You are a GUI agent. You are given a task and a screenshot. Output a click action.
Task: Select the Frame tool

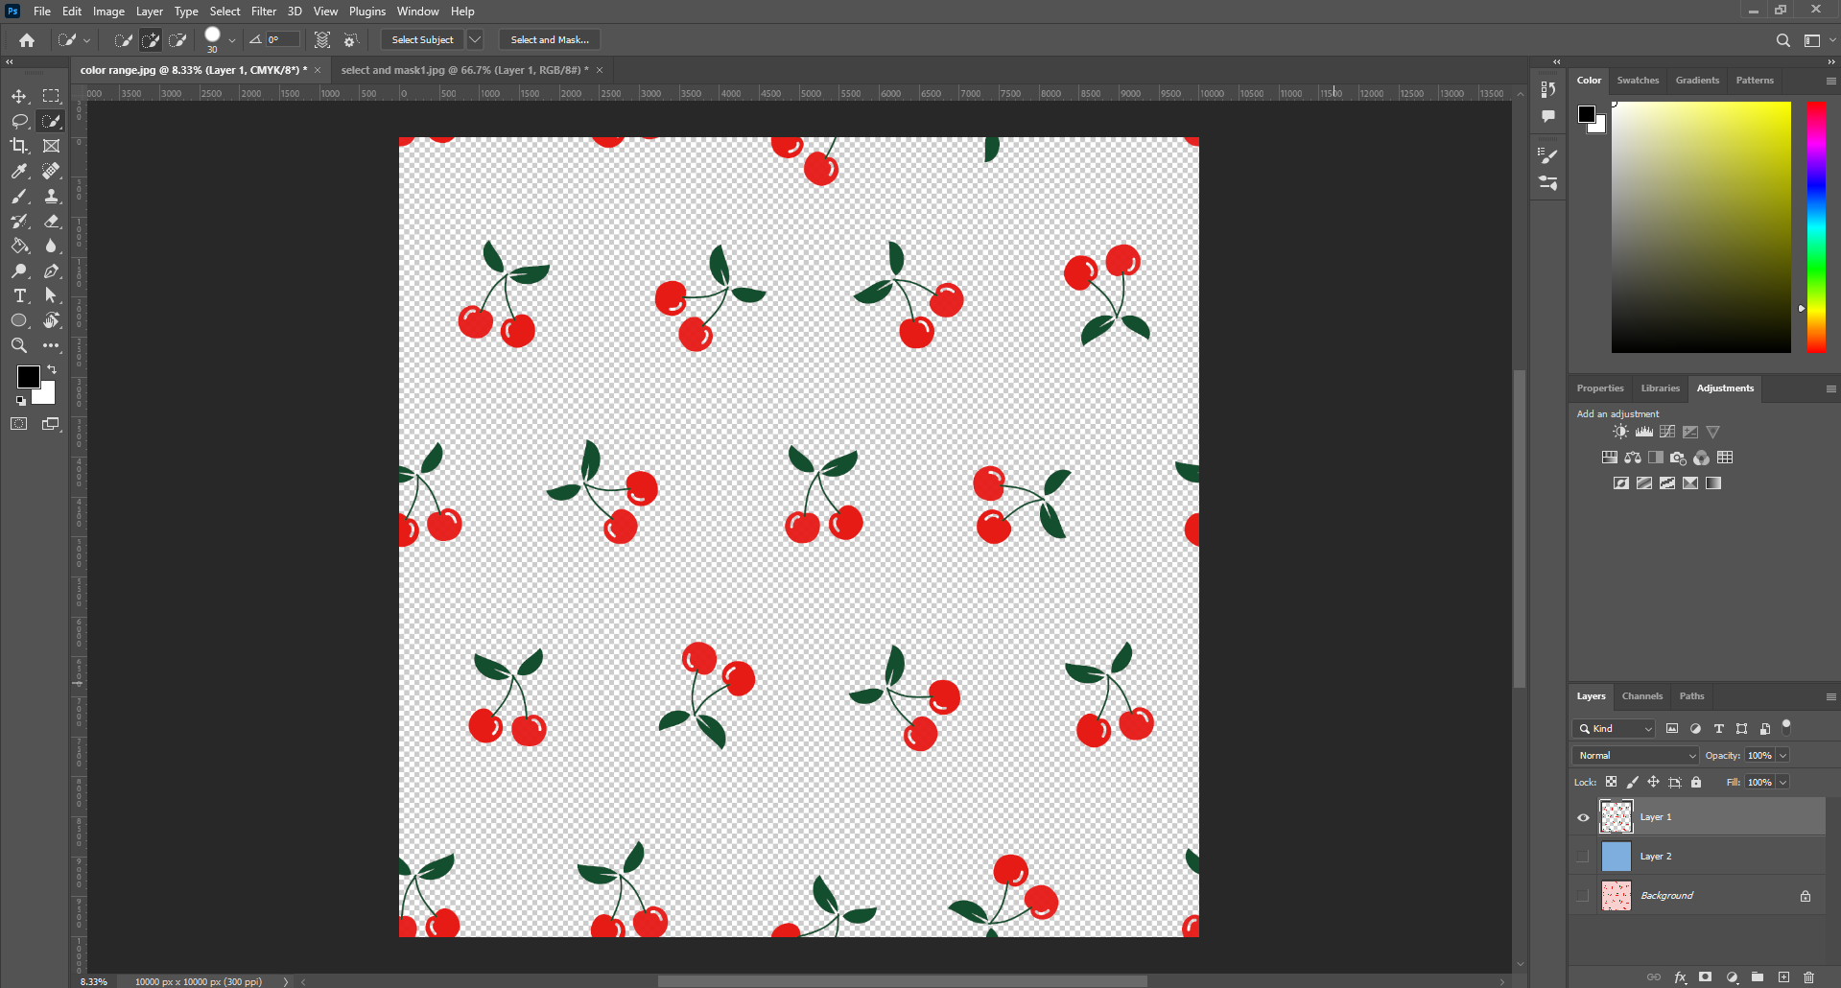click(51, 146)
